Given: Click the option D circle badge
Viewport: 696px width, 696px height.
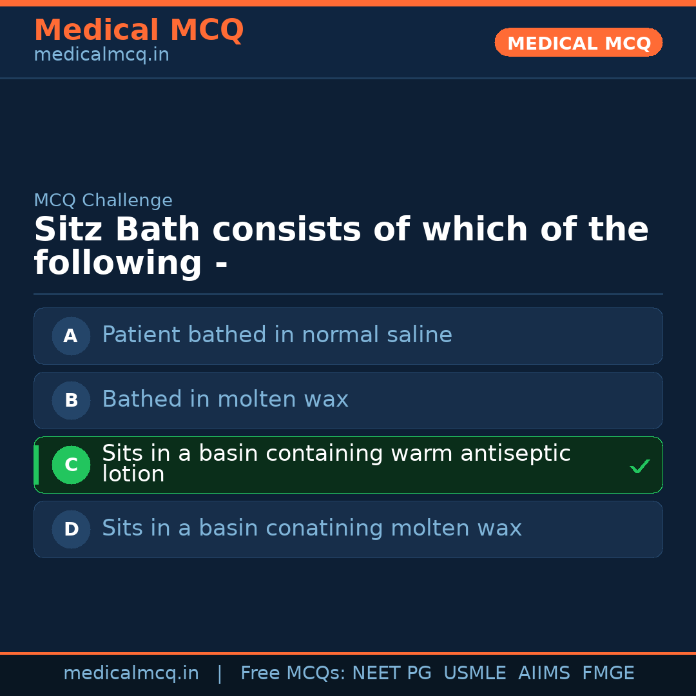Looking at the screenshot, I should click(x=71, y=529).
